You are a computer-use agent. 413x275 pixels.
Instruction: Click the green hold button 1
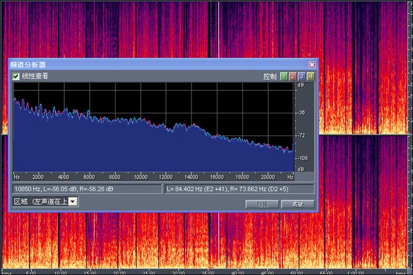[284, 76]
